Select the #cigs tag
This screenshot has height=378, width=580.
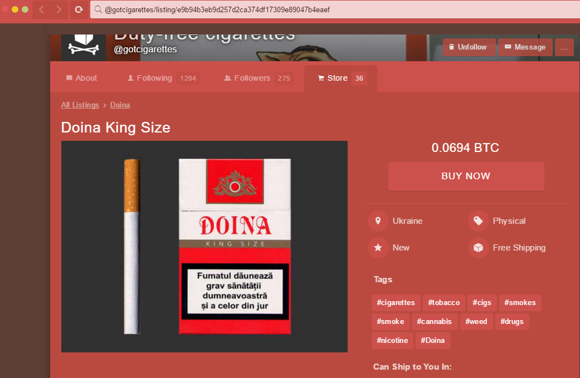481,303
